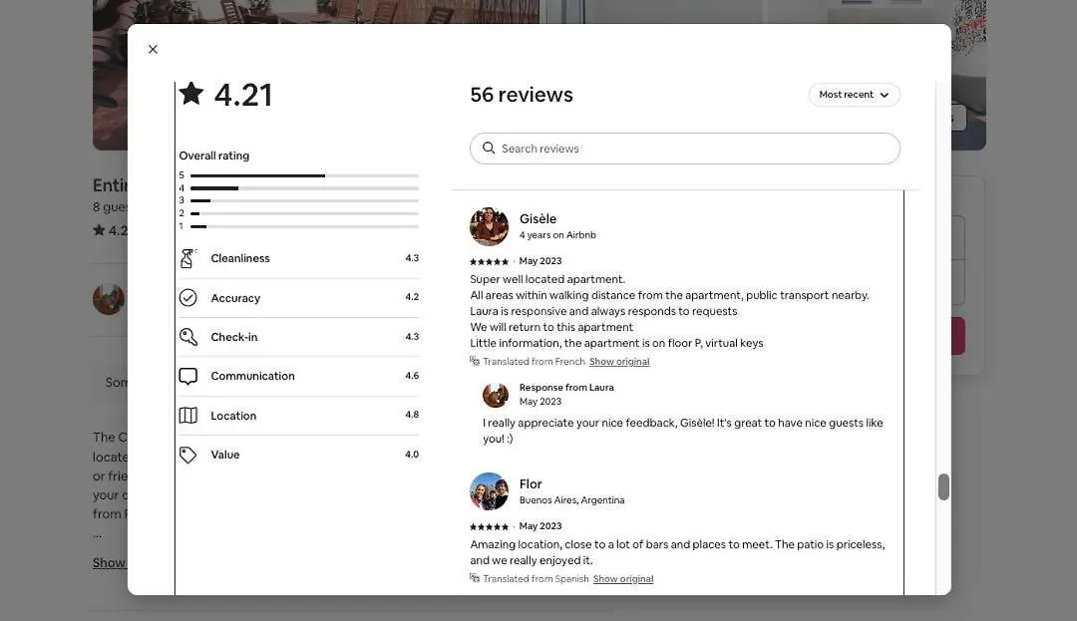The image size is (1077, 621).
Task: Click the Cleanliness spray bottle icon
Action: [188, 258]
